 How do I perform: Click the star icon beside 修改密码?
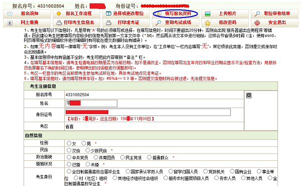coord(208,23)
